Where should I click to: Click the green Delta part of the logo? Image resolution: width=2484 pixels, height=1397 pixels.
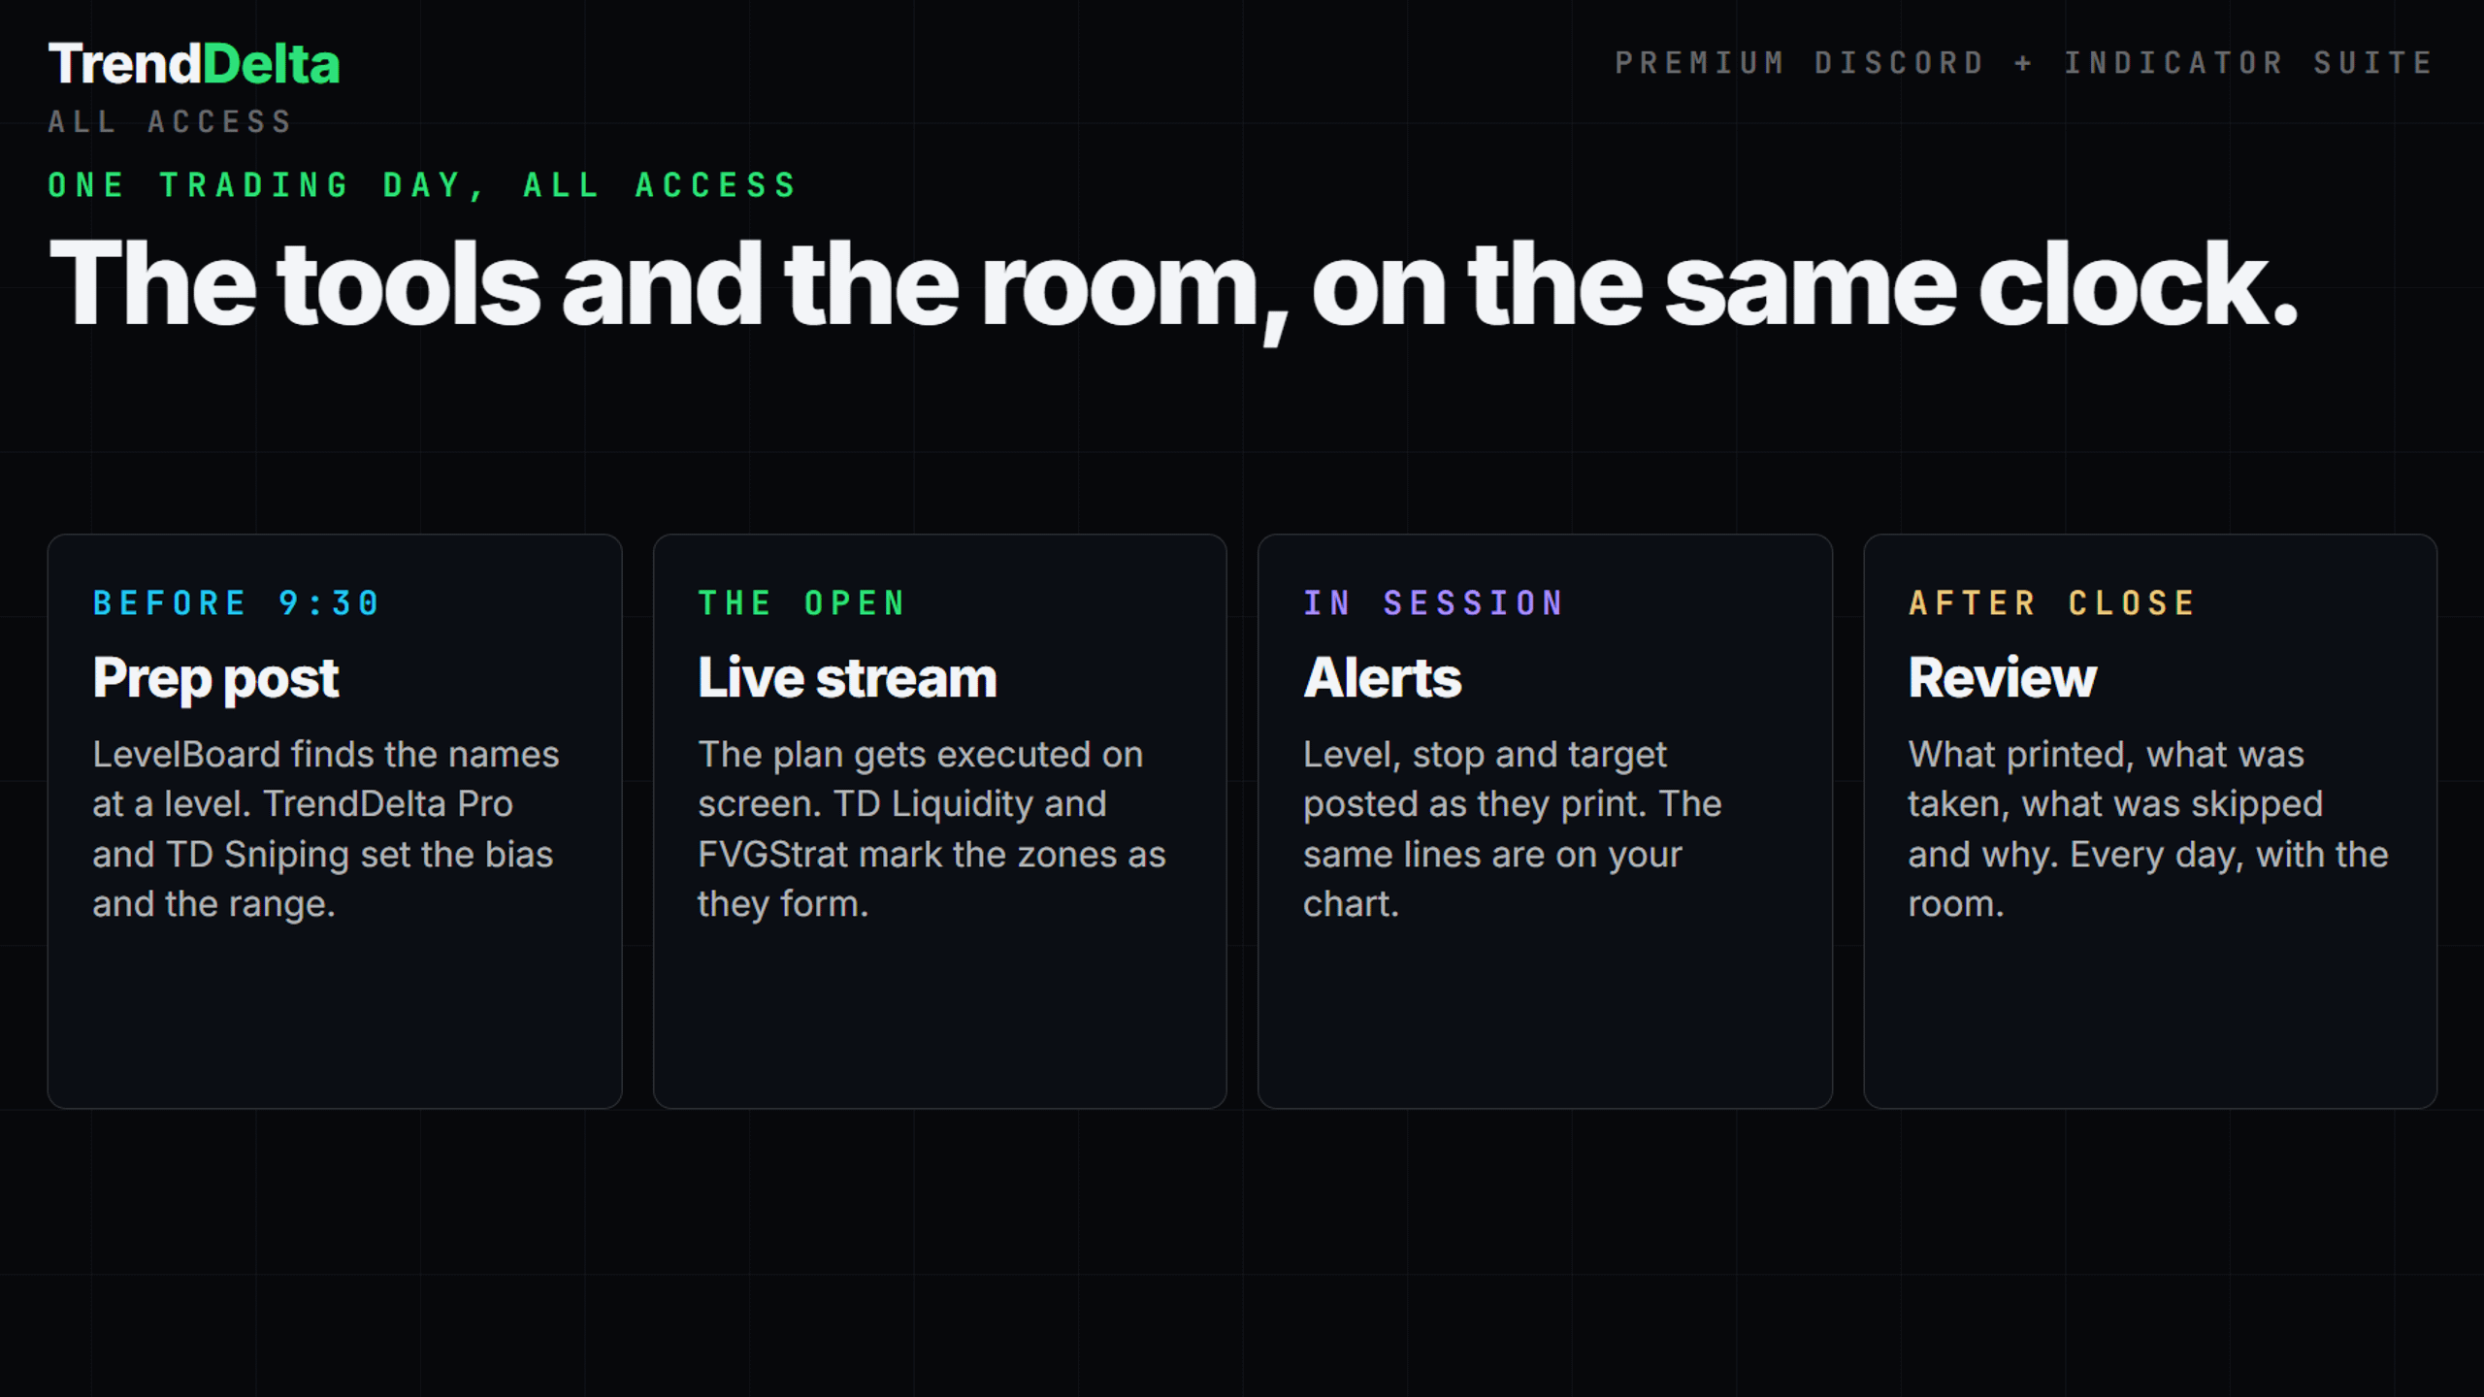tap(272, 64)
